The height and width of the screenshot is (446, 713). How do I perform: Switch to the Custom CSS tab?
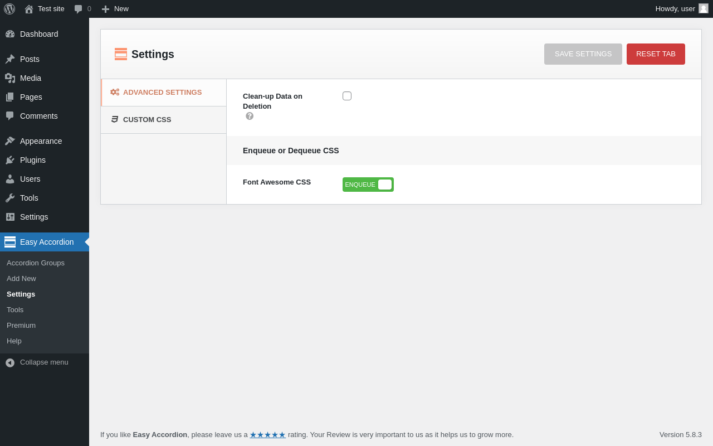click(x=147, y=120)
